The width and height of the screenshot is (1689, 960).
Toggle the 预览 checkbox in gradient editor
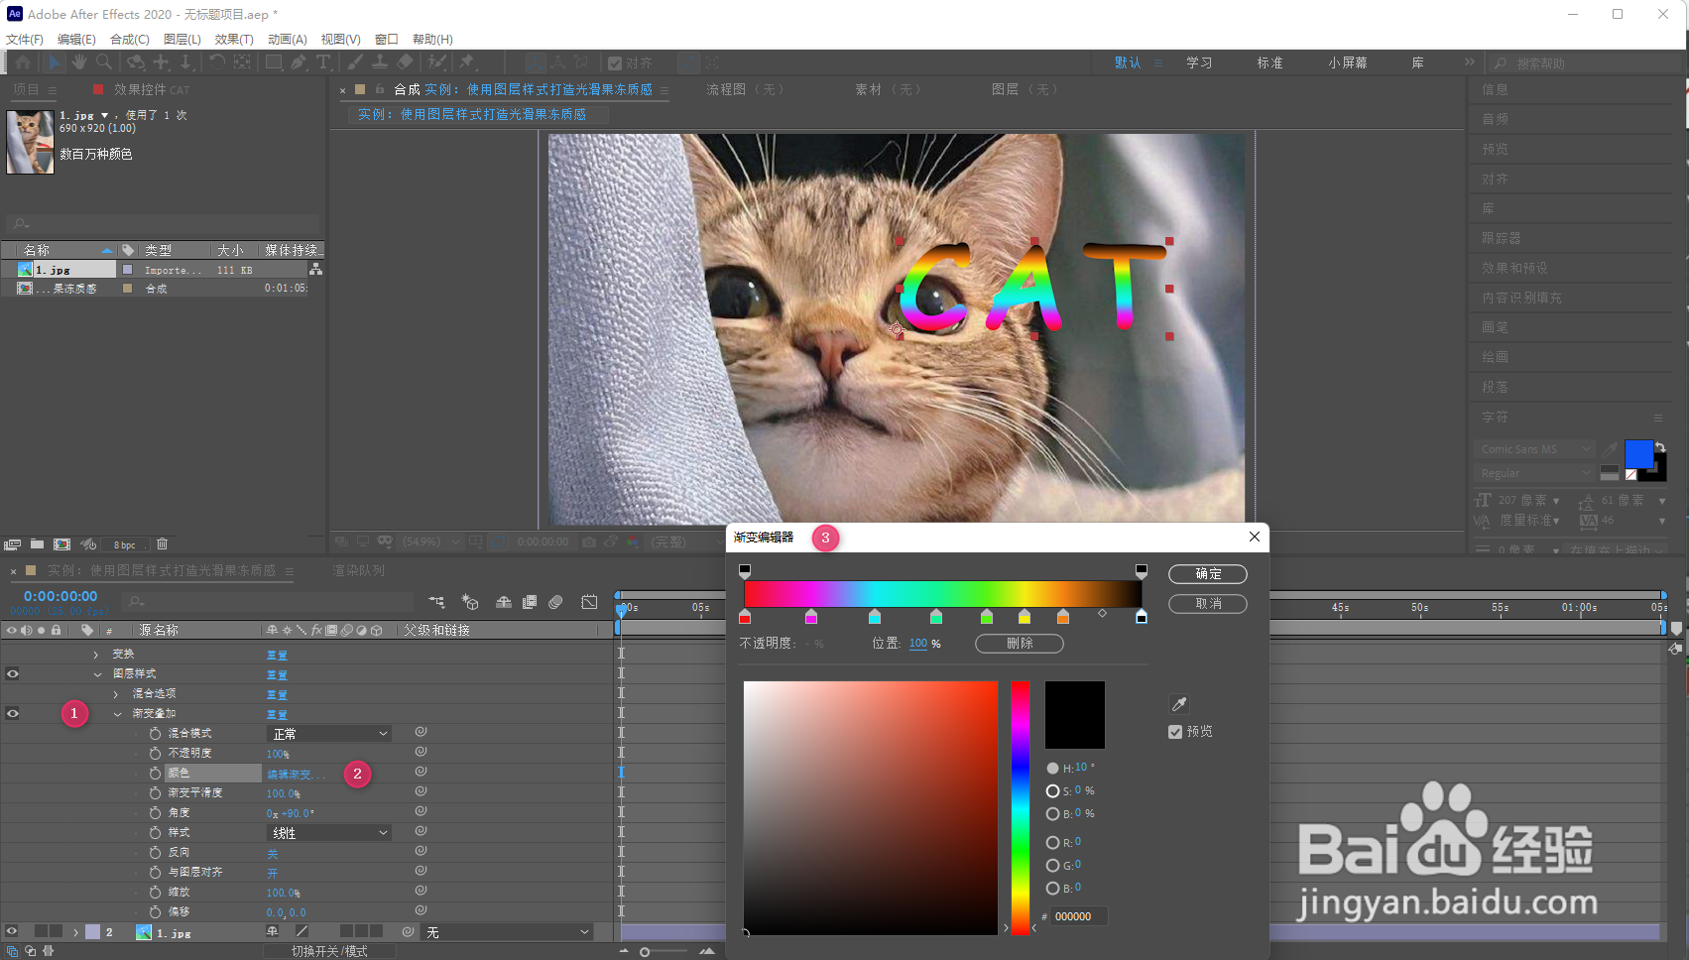tap(1175, 732)
